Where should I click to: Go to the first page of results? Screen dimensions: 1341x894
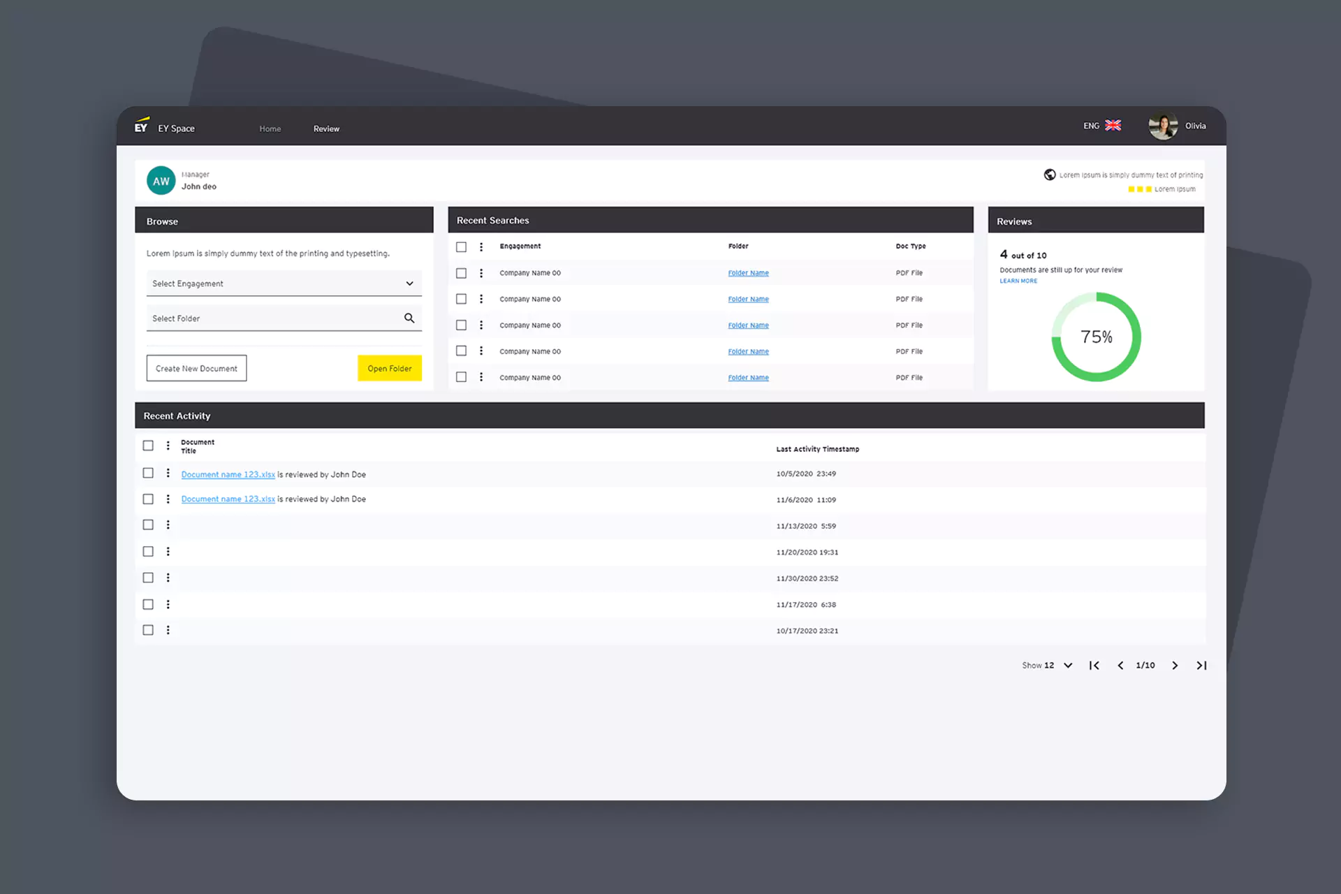(1094, 666)
